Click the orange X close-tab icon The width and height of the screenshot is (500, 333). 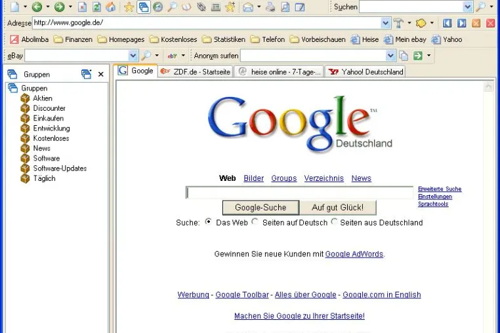pyautogui.click(x=476, y=23)
